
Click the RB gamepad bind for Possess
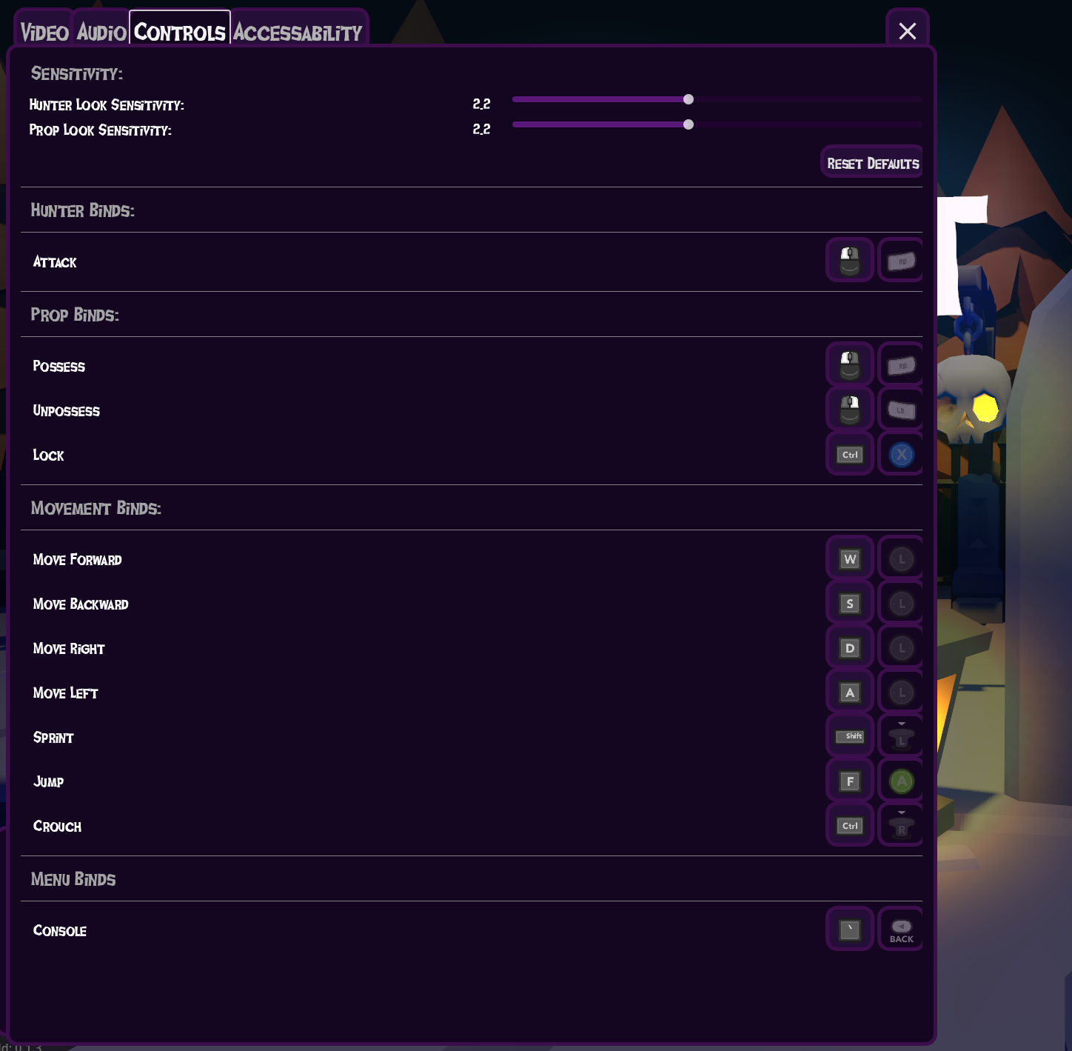point(900,364)
